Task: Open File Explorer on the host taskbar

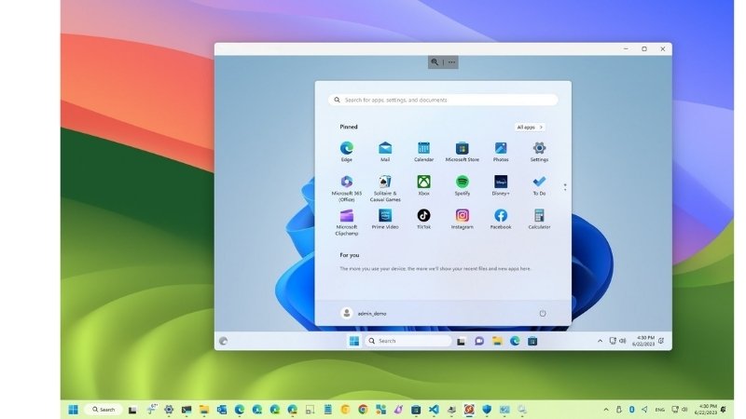Action: pos(204,410)
